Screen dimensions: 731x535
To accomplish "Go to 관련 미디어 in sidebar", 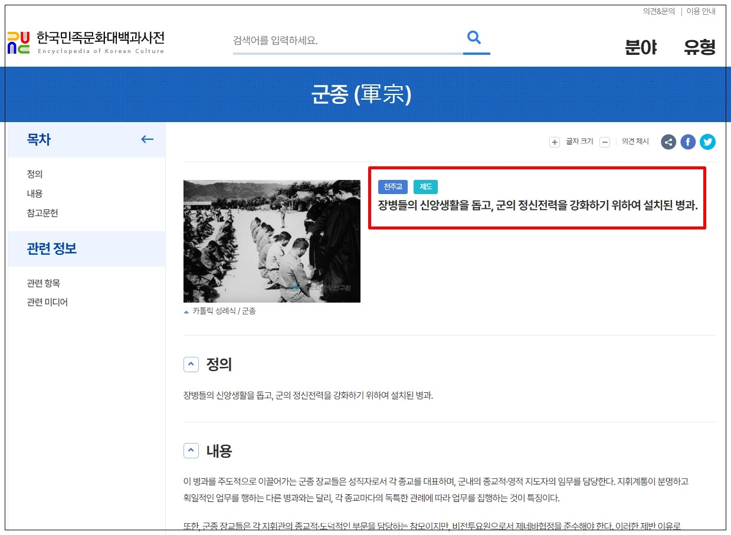I will 47,302.
